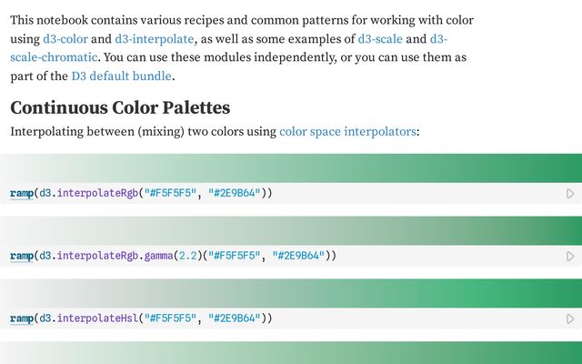
Task: Run the interpolateRgb.gamma(2.2) cell
Action: tap(570, 257)
